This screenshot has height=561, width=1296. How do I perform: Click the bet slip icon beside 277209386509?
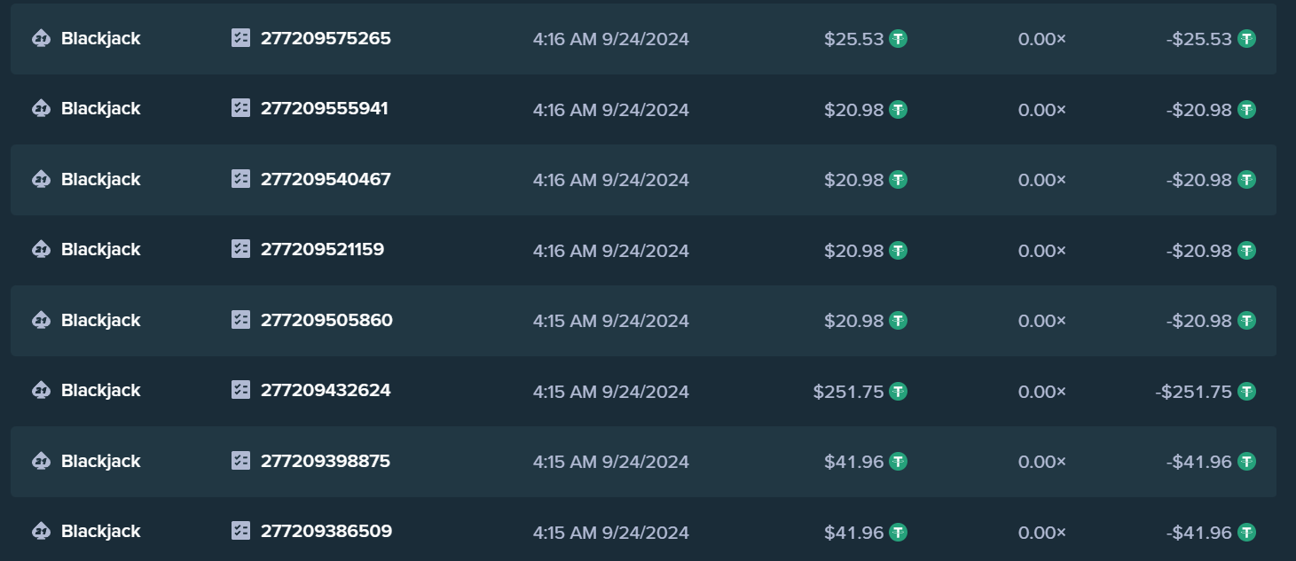(240, 531)
